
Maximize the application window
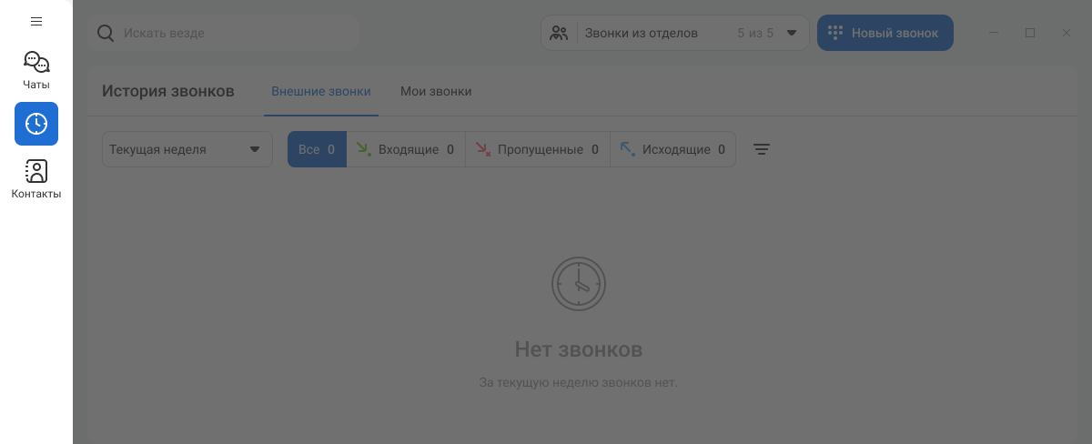tap(1030, 33)
